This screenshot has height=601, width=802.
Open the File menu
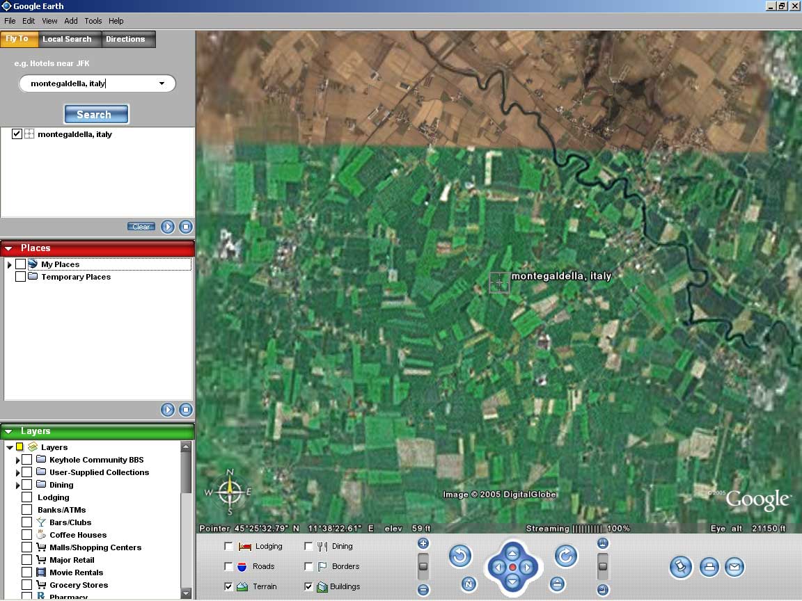(10, 21)
